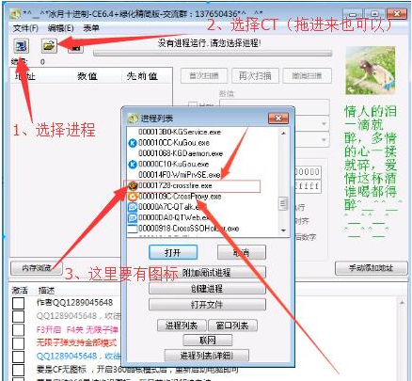The height and width of the screenshot is (381, 412).
Task: Select 0000109C-CrossProxy.exe process row
Action: point(180,197)
